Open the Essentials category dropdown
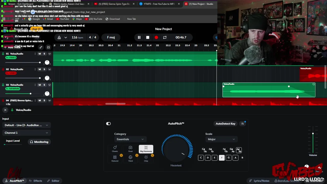Viewport: 327px width, 184px height. (x=130, y=139)
